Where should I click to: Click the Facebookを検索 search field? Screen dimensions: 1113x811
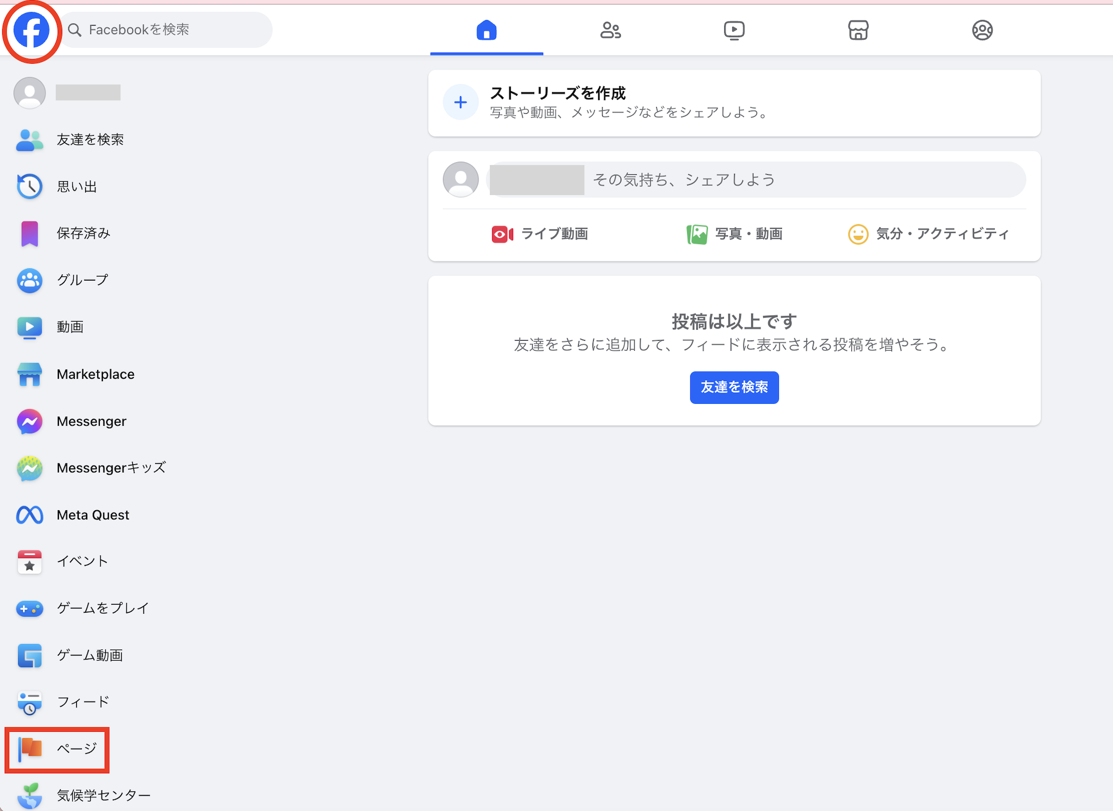[167, 30]
